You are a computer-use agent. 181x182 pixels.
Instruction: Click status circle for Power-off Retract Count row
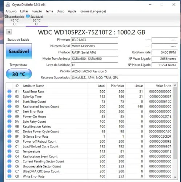click(9, 141)
